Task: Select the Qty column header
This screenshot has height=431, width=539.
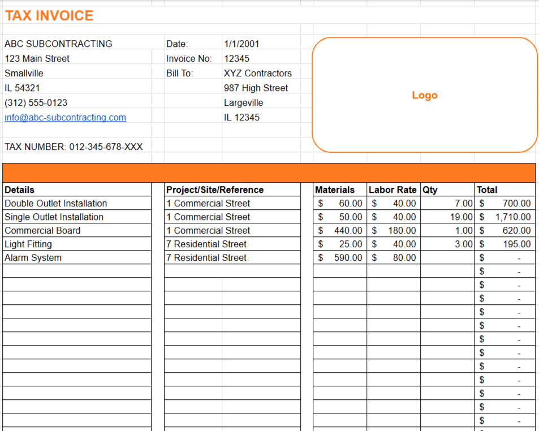Action: [447, 189]
